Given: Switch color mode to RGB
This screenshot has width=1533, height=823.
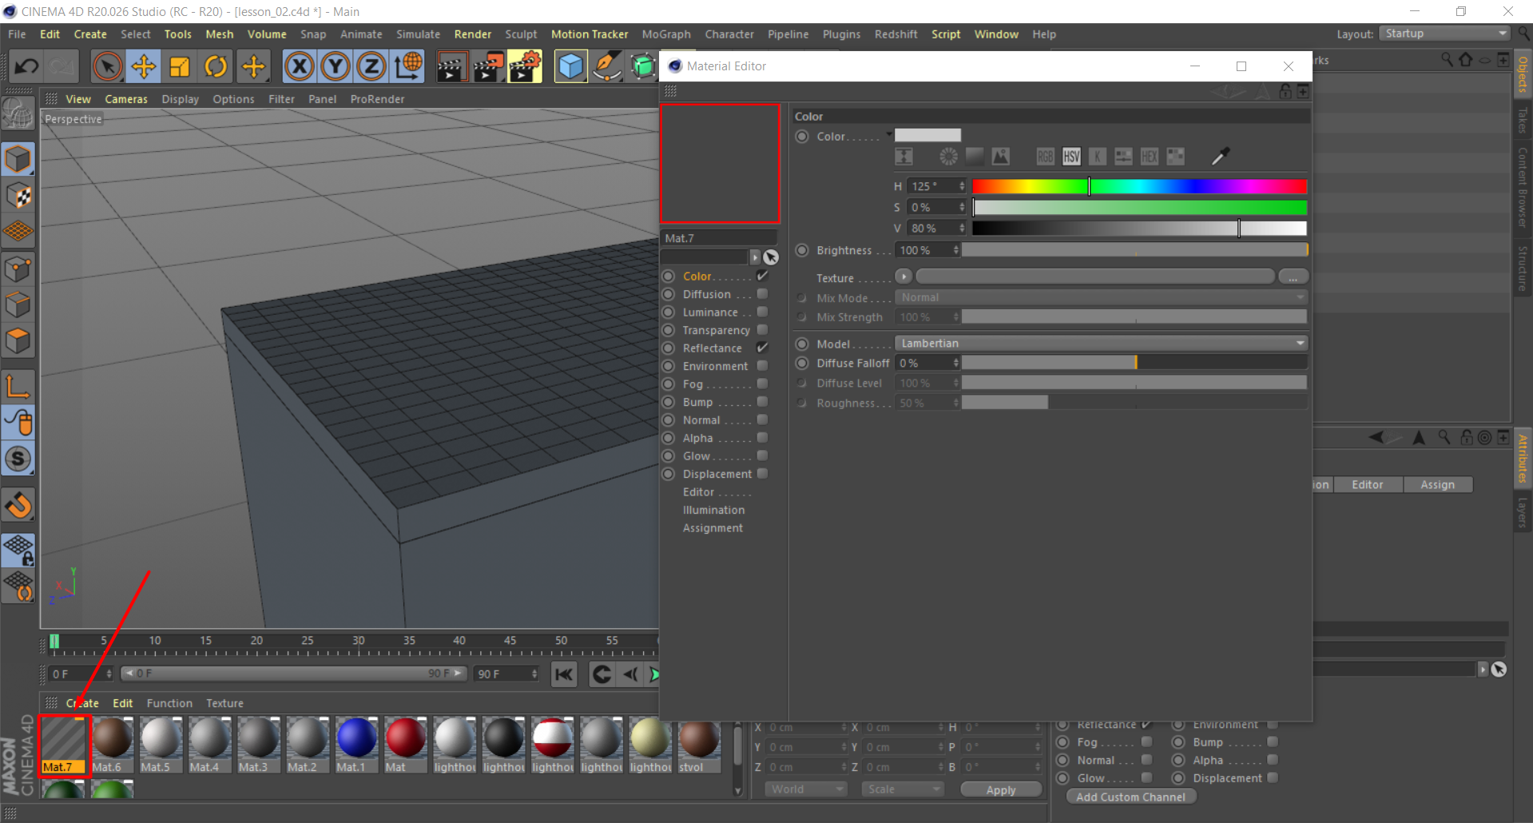Looking at the screenshot, I should 1045,157.
